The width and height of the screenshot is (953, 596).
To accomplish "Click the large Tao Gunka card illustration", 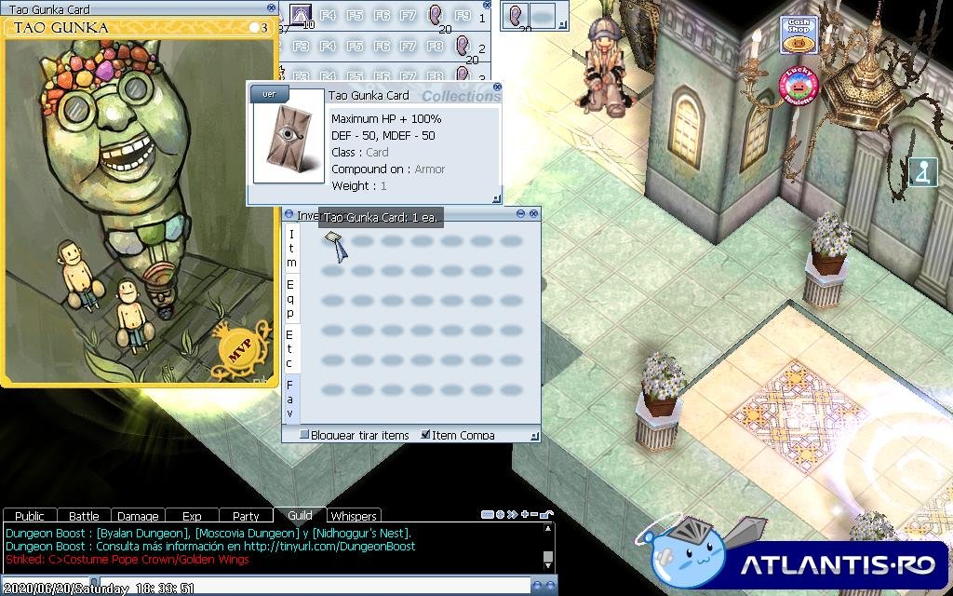I will (140, 210).
